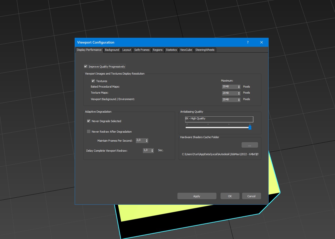Viewport: 335px width, 239px height.
Task: Click the Antialiasing Quality slider handle
Action: [250, 127]
